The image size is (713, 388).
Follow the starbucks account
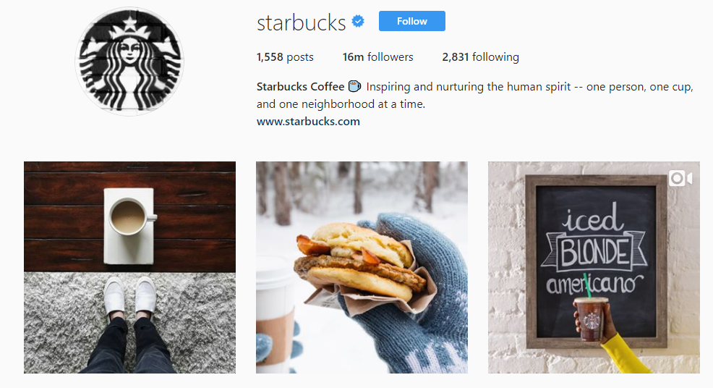point(412,21)
